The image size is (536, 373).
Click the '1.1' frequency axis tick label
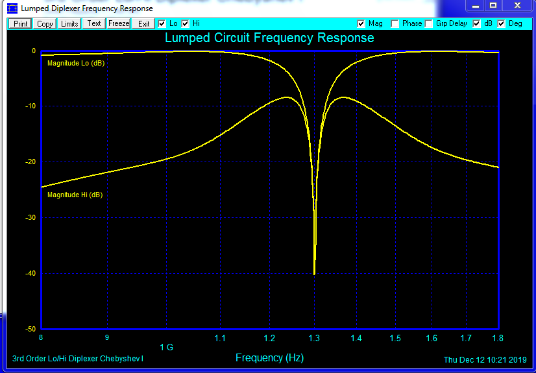[220, 339]
